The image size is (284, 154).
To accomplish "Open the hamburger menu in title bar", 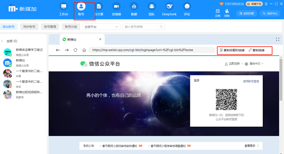I will 266,4.
